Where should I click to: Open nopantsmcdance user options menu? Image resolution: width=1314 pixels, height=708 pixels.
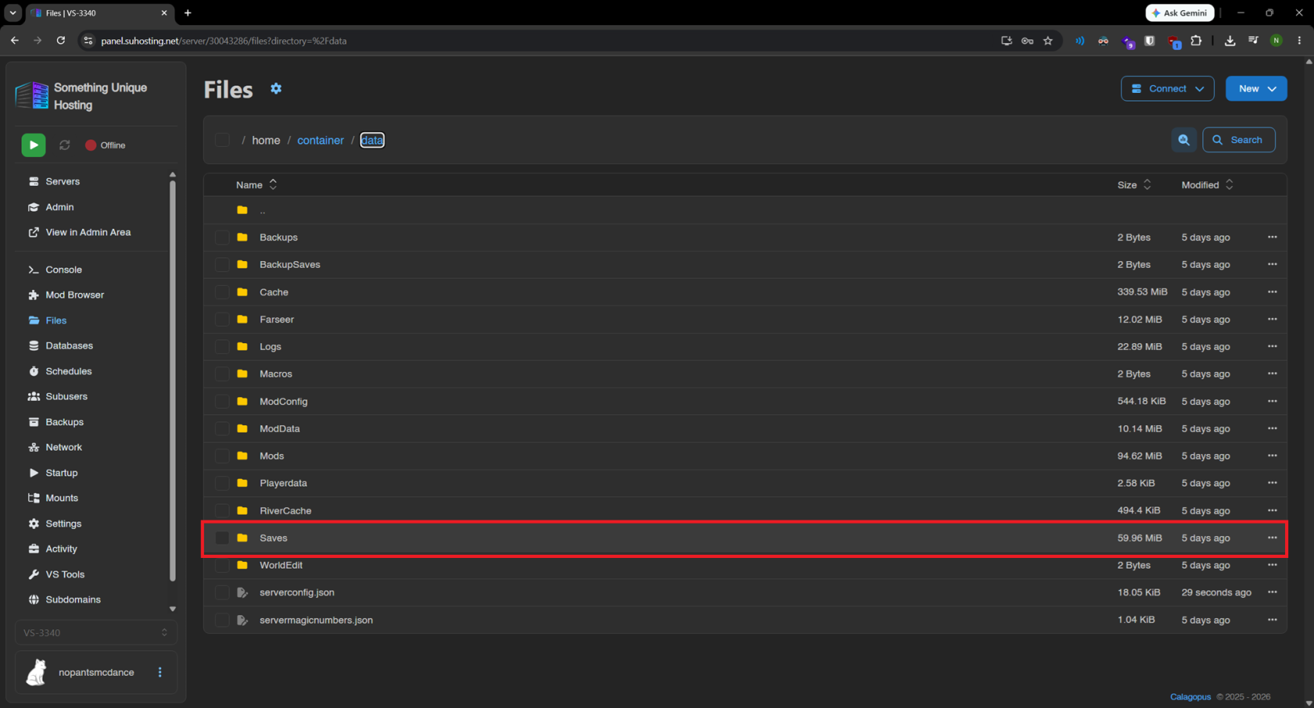[160, 672]
